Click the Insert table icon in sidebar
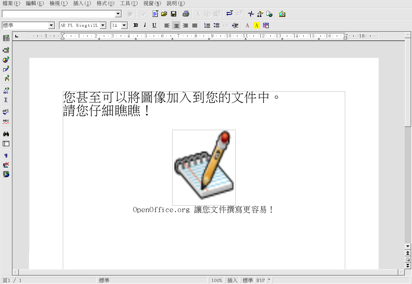 coord(6,38)
